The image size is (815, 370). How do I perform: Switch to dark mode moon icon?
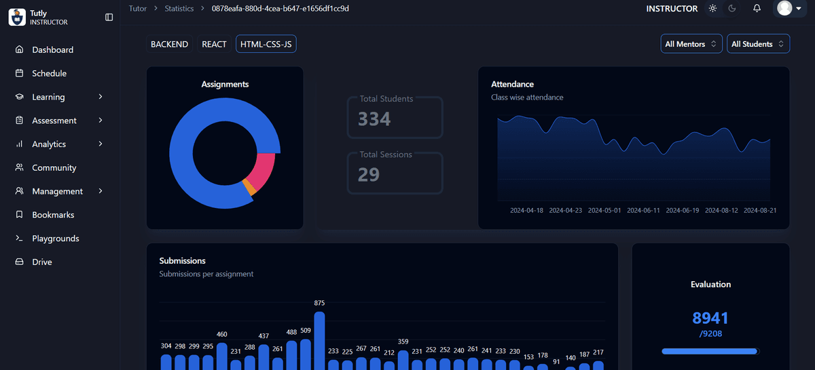click(732, 8)
